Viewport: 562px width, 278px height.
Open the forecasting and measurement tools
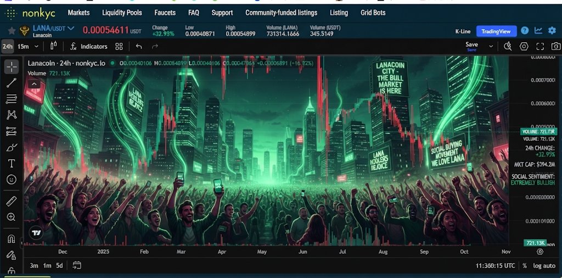12,131
